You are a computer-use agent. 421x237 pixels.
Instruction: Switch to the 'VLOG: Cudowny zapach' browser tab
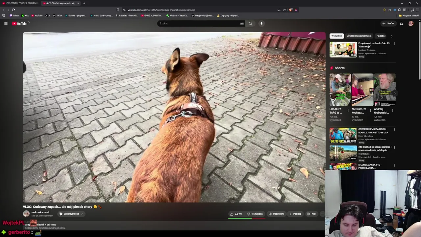pos(61,3)
